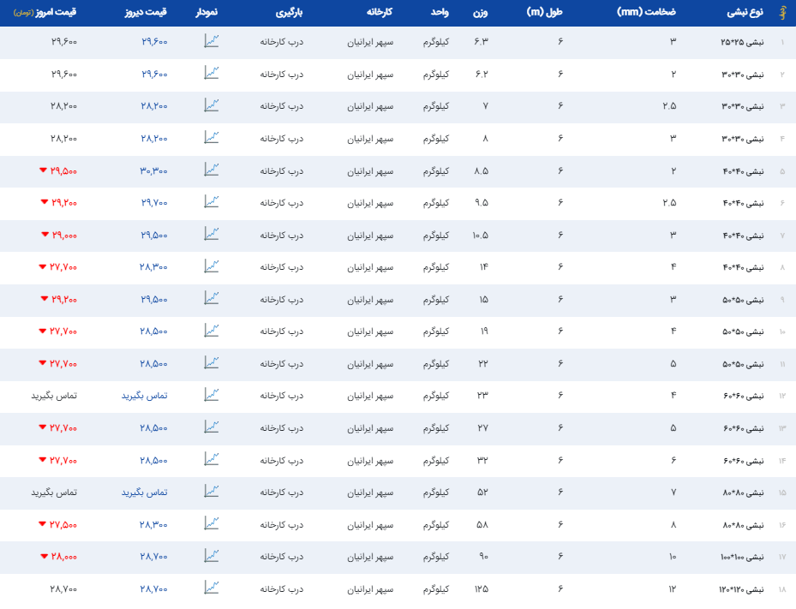Viewport: 796px width, 609px height.
Task: View price chart for row 10 نبشی 50*50
Action: point(212,331)
